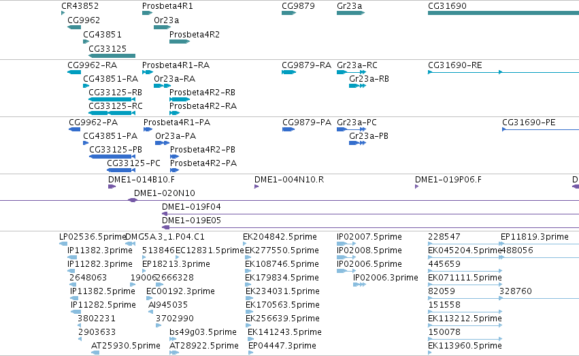Click BAC end DME1-019P06.F

pos(416,187)
